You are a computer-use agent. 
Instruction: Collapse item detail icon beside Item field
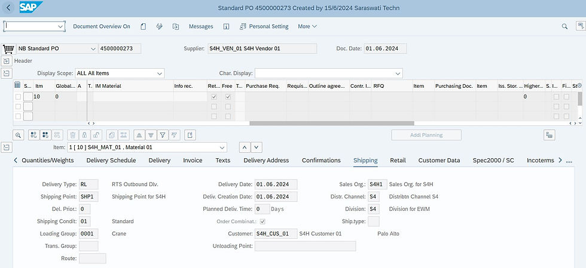pyautogui.click(x=7, y=147)
